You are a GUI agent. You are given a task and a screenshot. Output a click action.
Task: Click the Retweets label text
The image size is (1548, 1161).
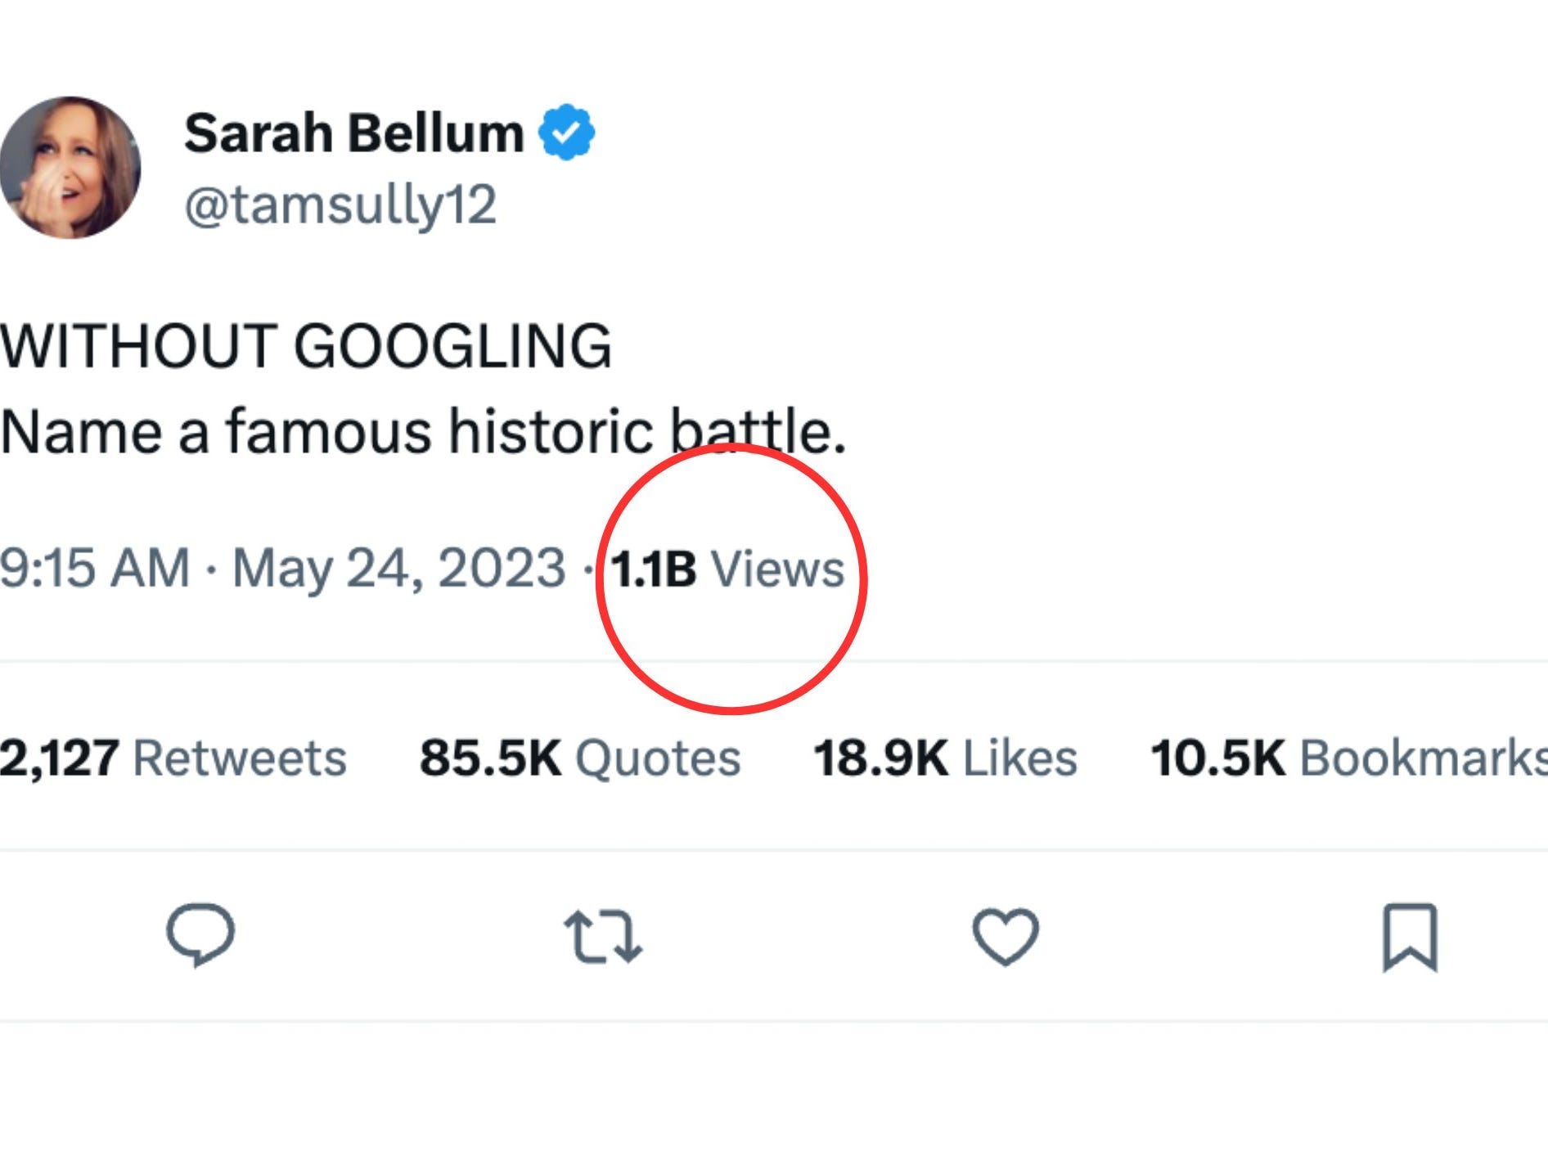coord(240,758)
